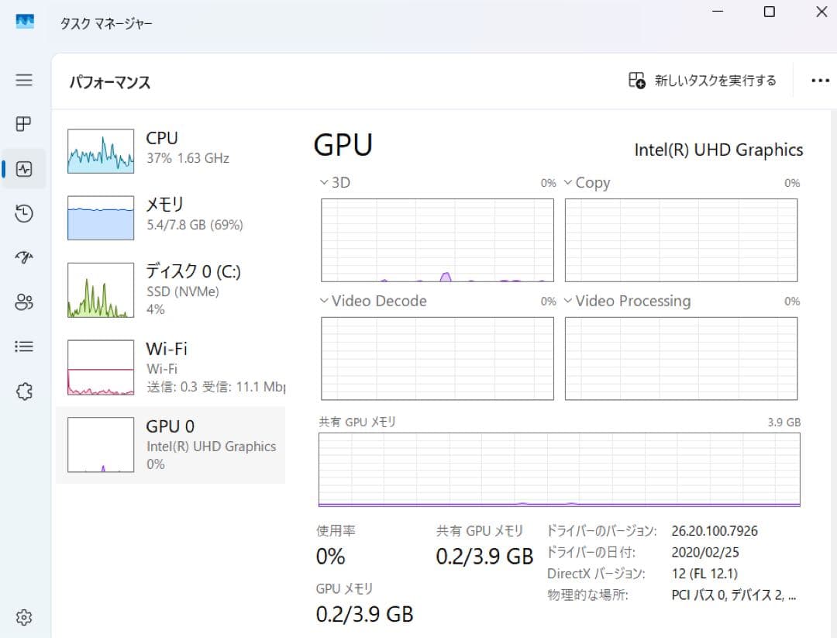Open the Copy engine dropdown
This screenshot has height=638, width=837.
tap(587, 183)
